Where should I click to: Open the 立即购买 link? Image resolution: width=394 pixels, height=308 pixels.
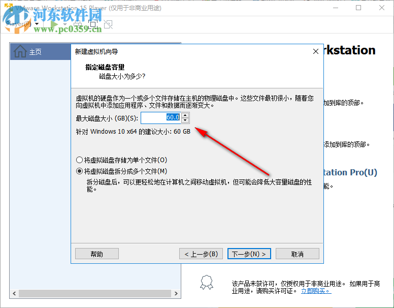pos(316,291)
